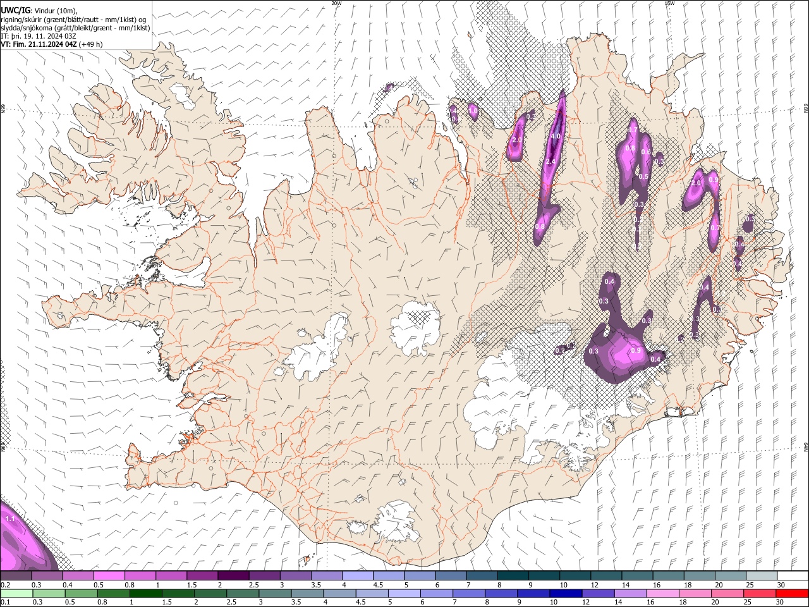Click the "0.1" label on the lower legend scale
This screenshot has width=809, height=607.
point(5,602)
